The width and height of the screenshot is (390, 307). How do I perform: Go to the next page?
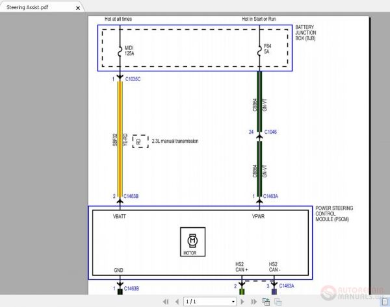click(x=242, y=302)
